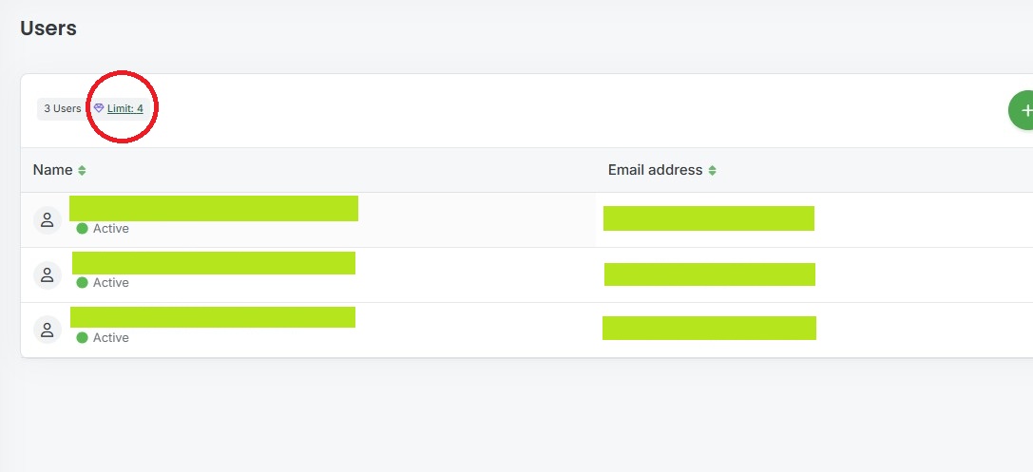
Task: Click the Email address column header text
Action: [656, 170]
